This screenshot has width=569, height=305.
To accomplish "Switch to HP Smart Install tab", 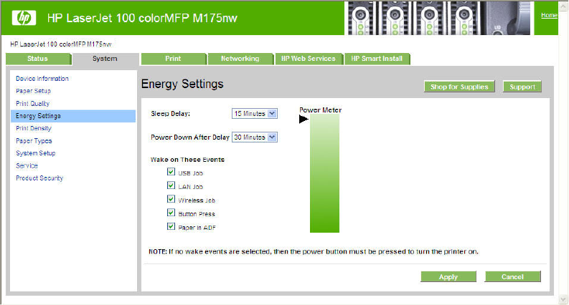I will coord(377,59).
